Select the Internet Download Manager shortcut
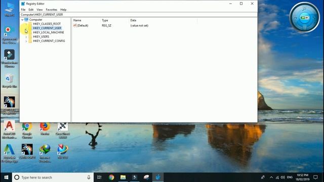 [x=45, y=153]
